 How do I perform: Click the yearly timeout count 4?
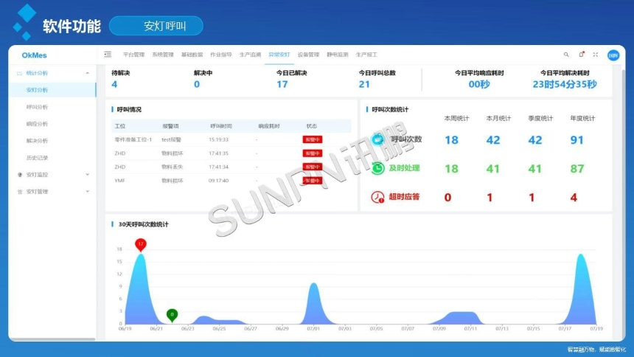574,198
